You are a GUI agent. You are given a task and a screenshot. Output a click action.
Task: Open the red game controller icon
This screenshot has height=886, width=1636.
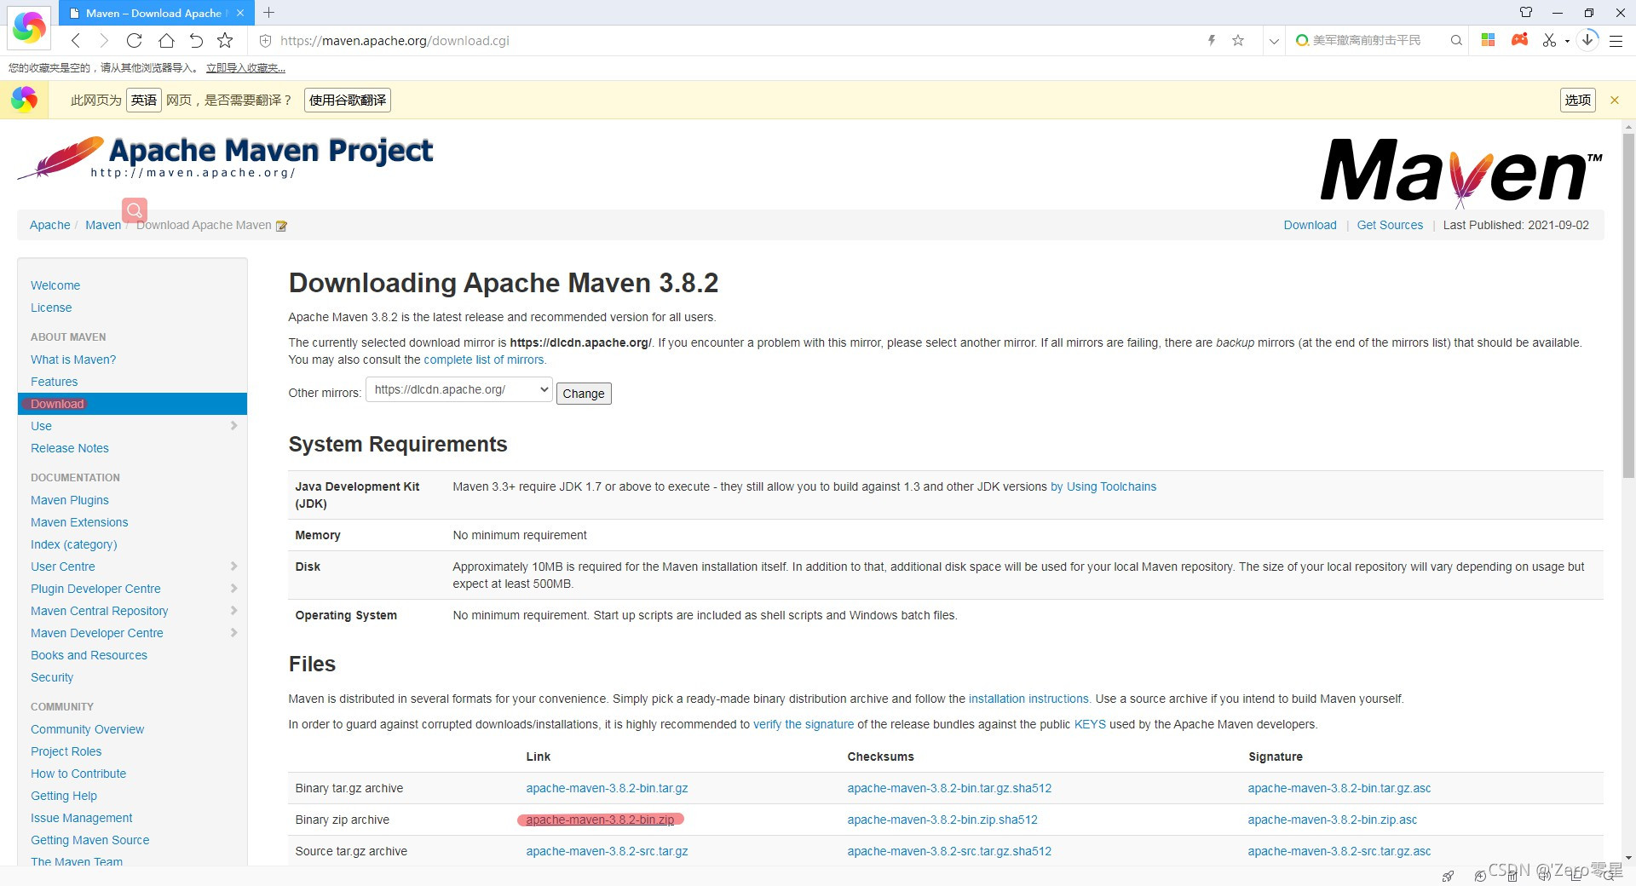pyautogui.click(x=1519, y=39)
